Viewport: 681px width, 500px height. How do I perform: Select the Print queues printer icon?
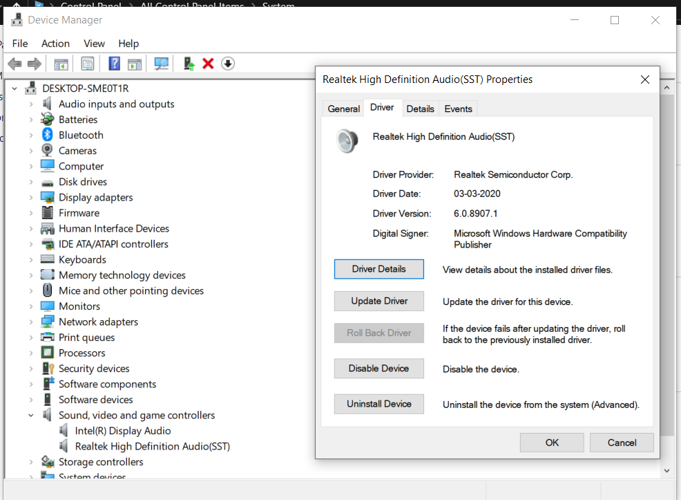pos(48,337)
